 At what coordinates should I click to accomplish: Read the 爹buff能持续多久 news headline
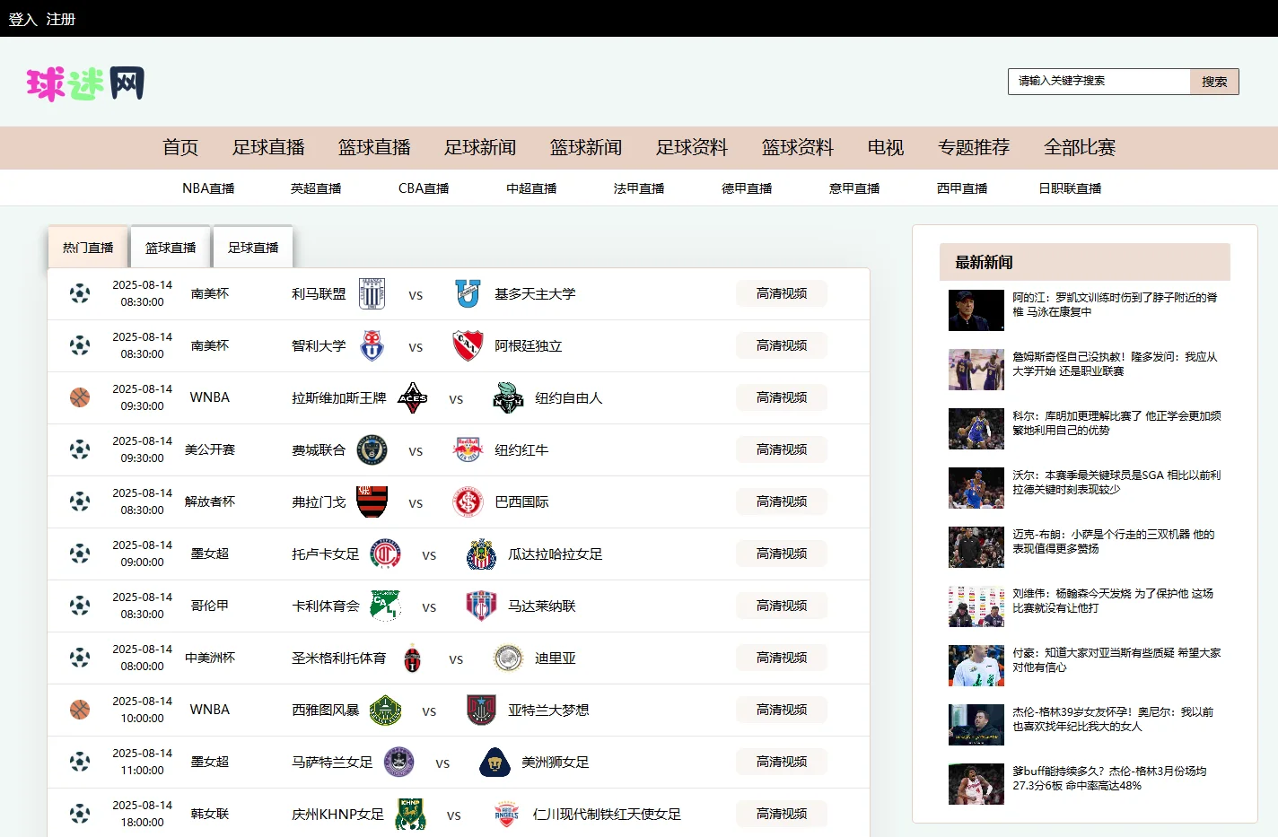point(1109,779)
